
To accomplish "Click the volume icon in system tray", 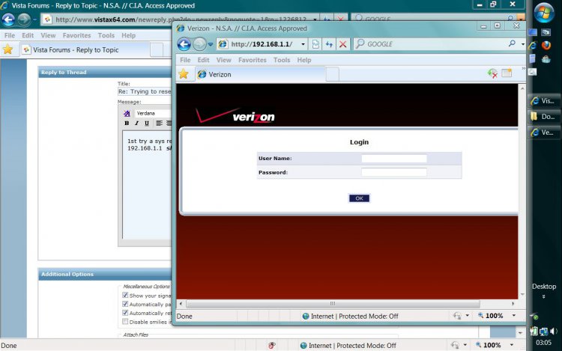I will click(554, 332).
